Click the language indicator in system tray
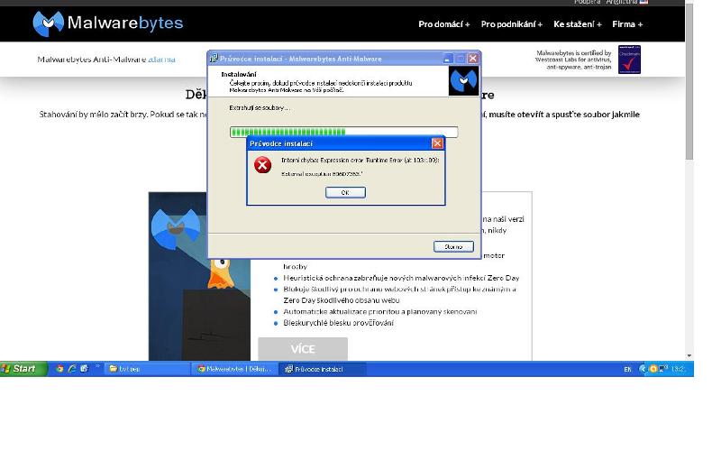 627,369
